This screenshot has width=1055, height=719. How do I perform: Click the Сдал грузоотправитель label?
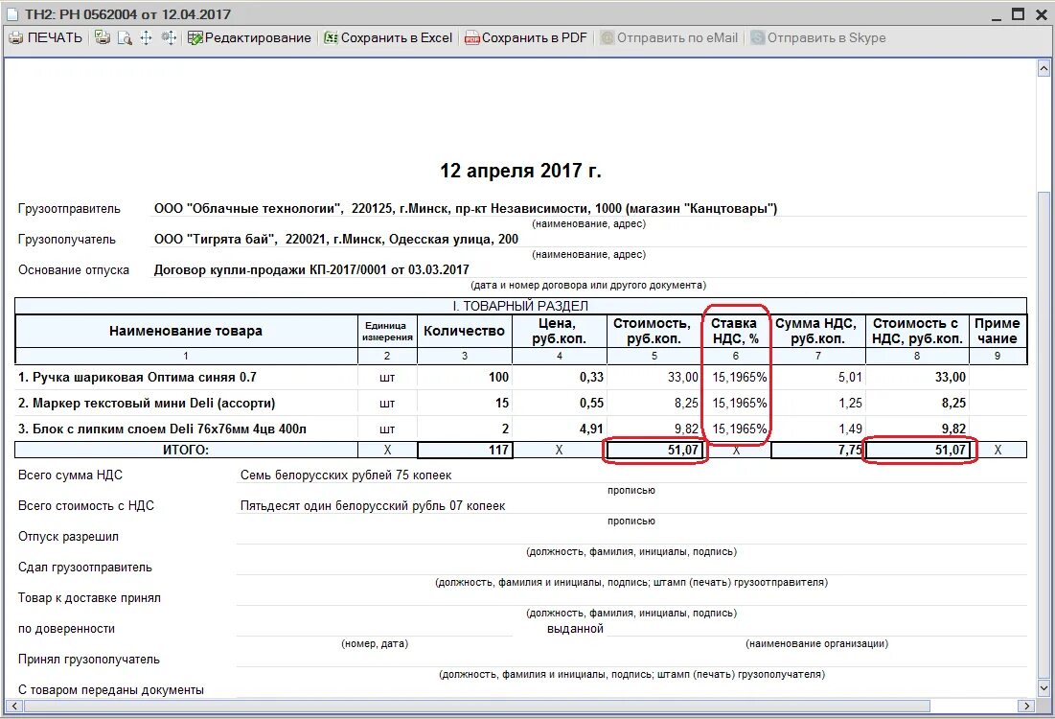[85, 568]
